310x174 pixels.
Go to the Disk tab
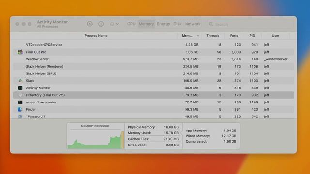point(177,24)
